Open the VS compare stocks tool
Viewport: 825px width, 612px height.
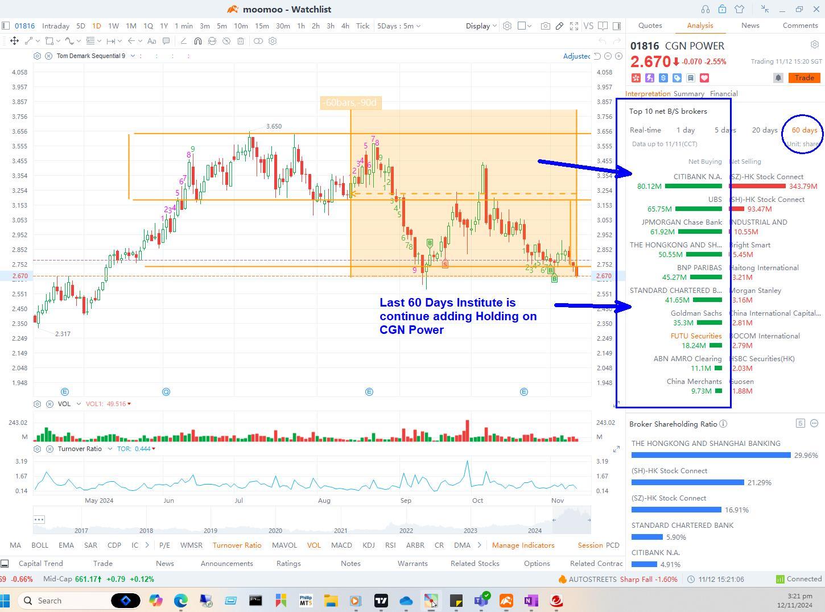pos(588,26)
